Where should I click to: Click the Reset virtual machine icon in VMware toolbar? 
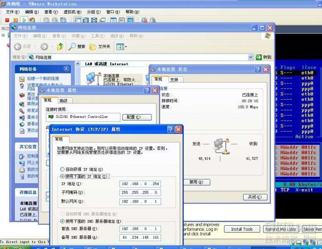pos(32,20)
